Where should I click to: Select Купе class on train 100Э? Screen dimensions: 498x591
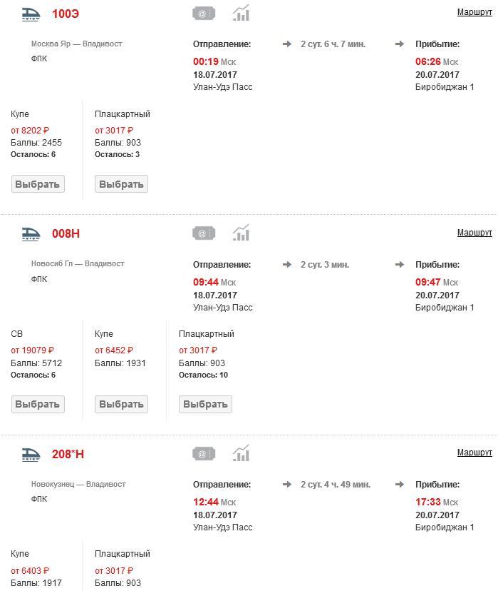click(38, 184)
